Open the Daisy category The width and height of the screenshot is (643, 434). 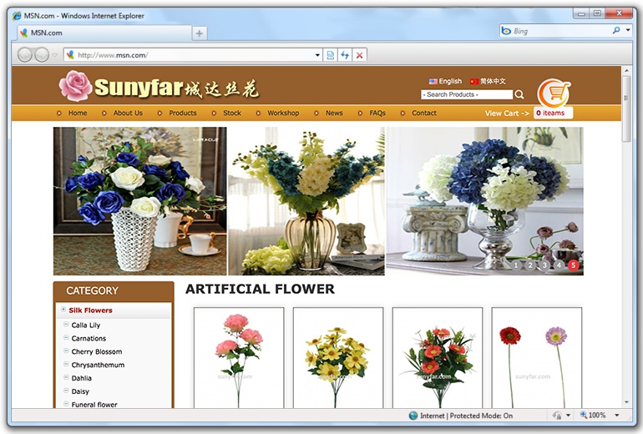(x=80, y=391)
